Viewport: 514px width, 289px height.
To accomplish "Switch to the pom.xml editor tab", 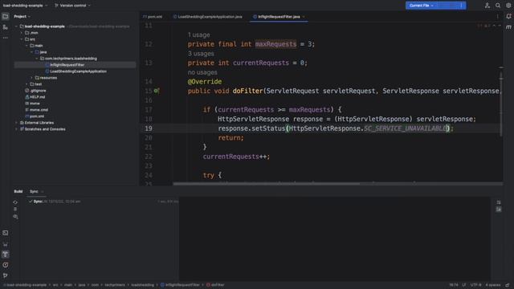I will [x=153, y=17].
